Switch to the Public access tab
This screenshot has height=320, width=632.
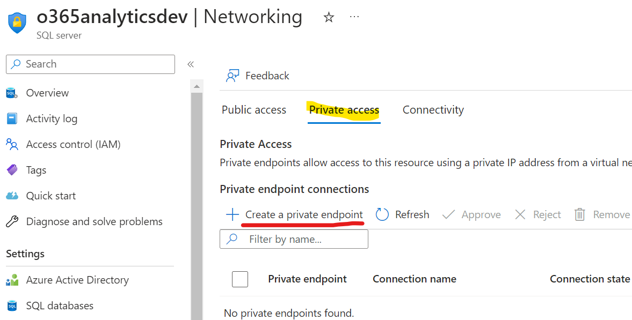[254, 110]
